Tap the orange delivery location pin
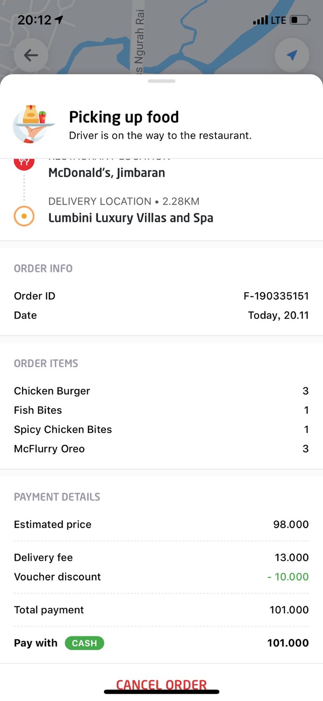Image resolution: width=323 pixels, height=701 pixels. pyautogui.click(x=24, y=216)
